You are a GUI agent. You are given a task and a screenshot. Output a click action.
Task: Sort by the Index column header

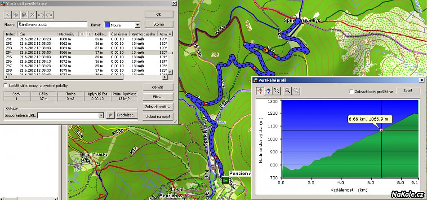pos(11,34)
